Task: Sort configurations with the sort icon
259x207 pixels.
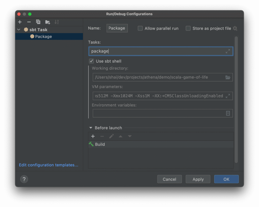Action: coord(56,22)
